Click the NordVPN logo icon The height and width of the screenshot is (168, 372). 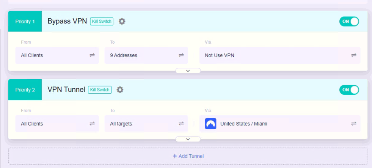210,124
